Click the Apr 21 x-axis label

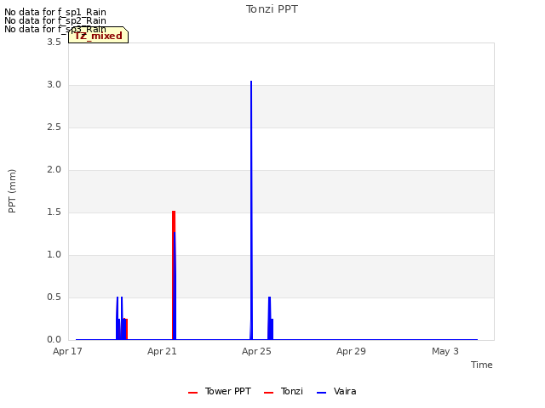click(162, 351)
